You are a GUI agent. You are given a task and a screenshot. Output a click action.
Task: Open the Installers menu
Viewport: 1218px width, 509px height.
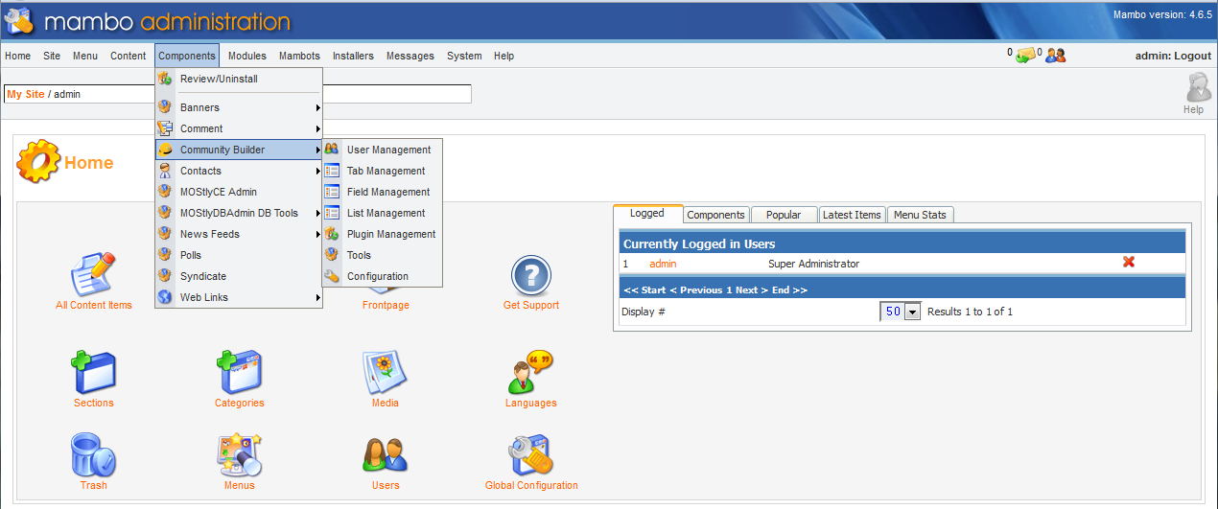353,56
